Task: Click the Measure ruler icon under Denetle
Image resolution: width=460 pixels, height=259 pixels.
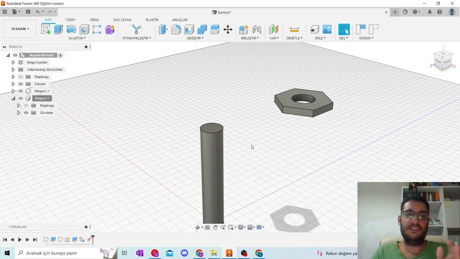Action: [x=294, y=29]
